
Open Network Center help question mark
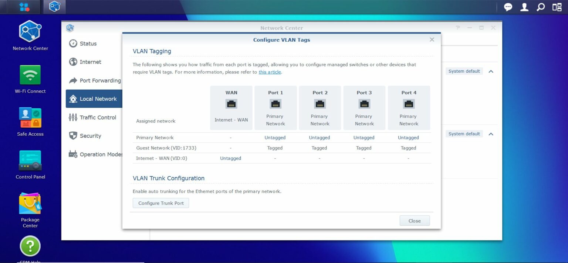tap(458, 28)
